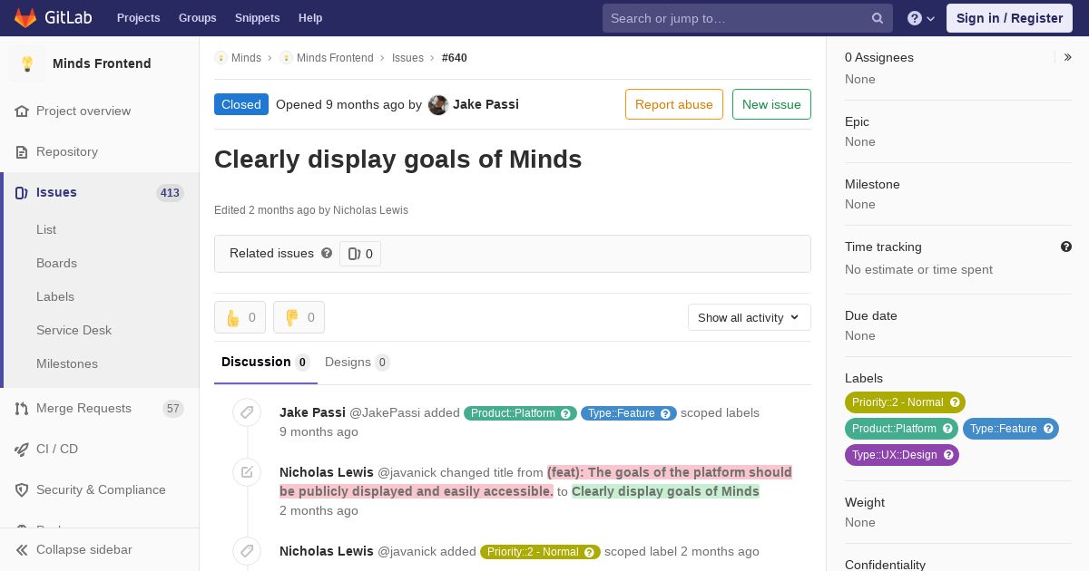Click the Related issues help icon
The image size is (1089, 571).
327,253
